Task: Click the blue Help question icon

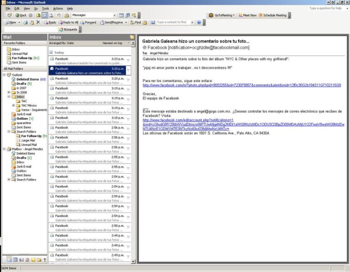Action: tap(199, 22)
